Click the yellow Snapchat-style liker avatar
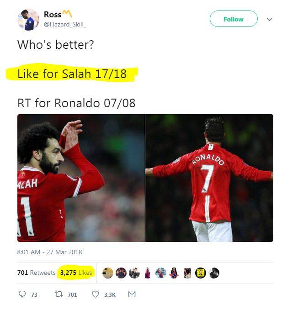 pyautogui.click(x=201, y=273)
